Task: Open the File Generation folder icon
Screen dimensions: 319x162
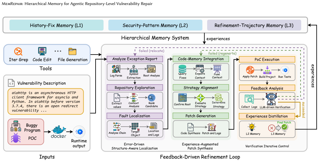Action: pyautogui.click(x=72, y=51)
